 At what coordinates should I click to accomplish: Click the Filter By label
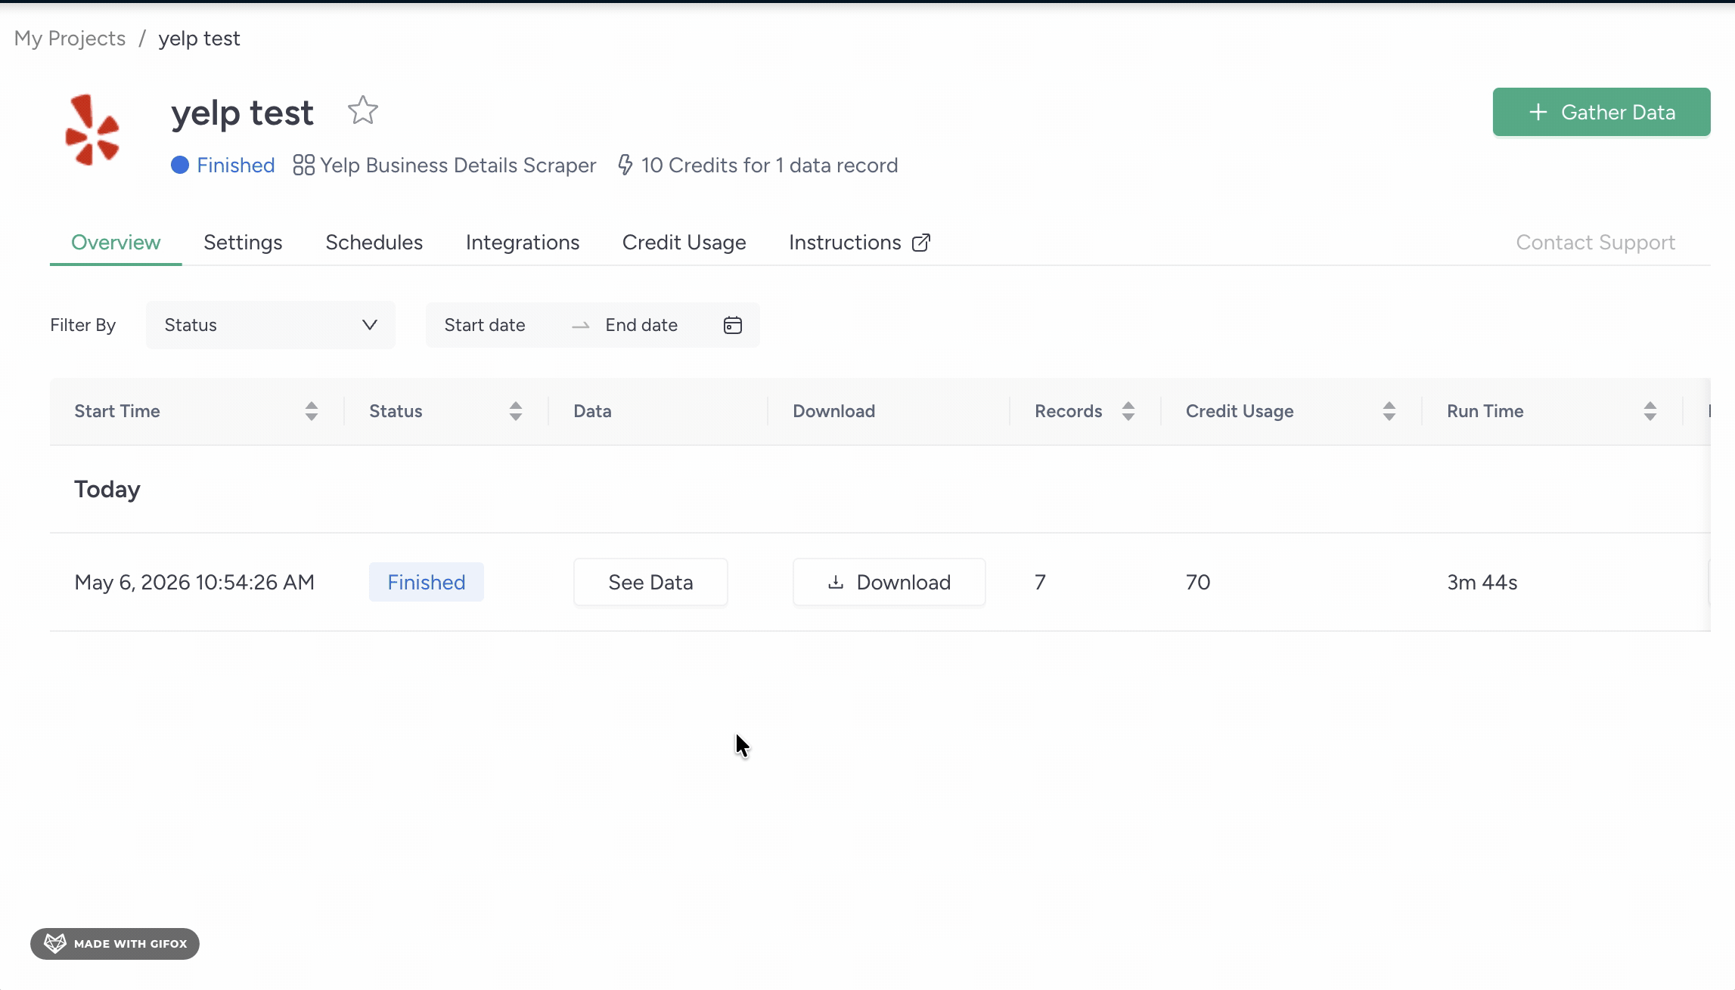pos(83,325)
